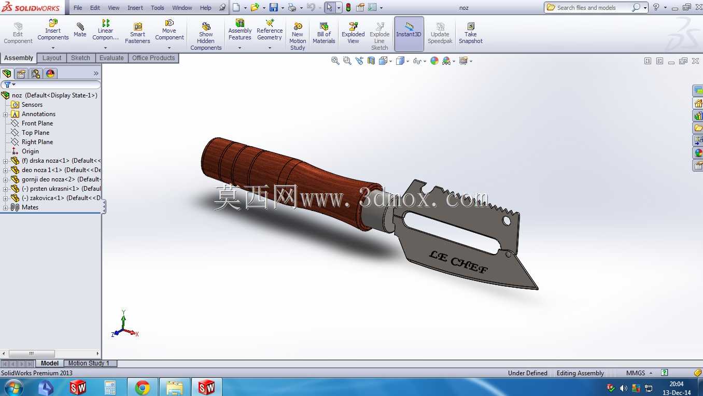Viewport: 703px width, 396px height.
Task: Open PropertyManager tab icon
Action: click(x=21, y=74)
